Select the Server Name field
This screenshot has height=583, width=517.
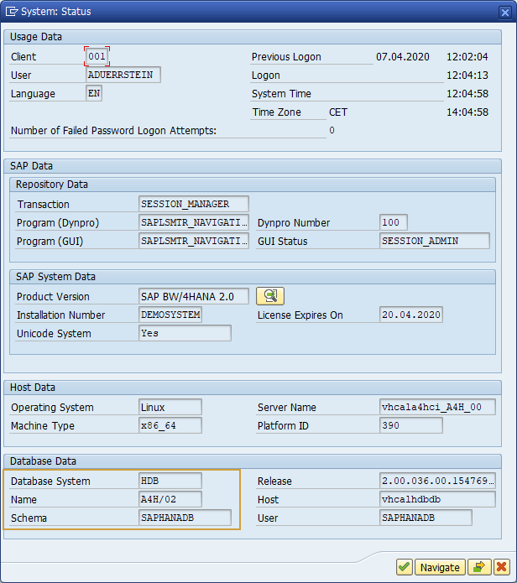(x=437, y=407)
